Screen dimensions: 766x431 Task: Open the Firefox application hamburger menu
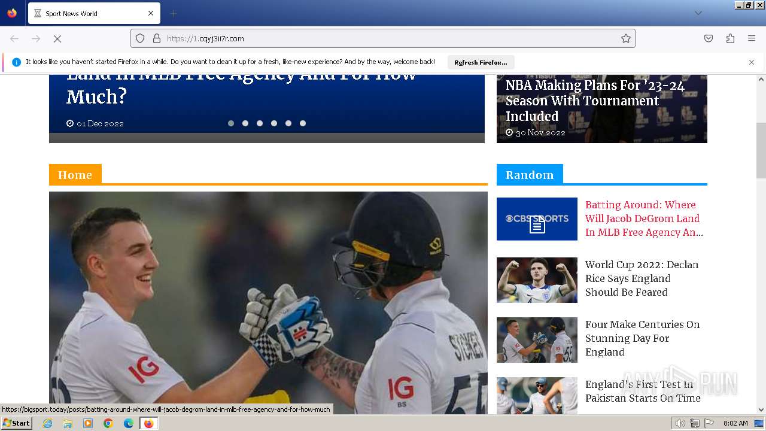(752, 38)
